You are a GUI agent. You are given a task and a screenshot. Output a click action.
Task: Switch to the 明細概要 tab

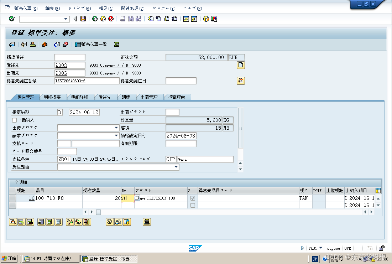click(52, 97)
